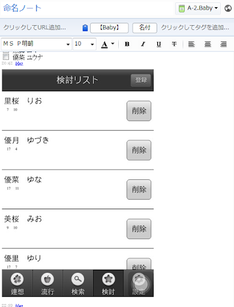Viewport: 234px width, 307px height.
Task: Check the 優菜 ユウナ checkbox
Action: pyautogui.click(x=6, y=57)
